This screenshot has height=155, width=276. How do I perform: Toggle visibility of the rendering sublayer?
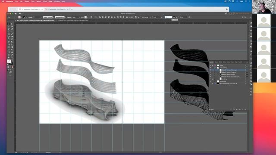click(x=210, y=79)
